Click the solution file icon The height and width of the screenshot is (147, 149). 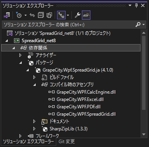tap(10, 33)
